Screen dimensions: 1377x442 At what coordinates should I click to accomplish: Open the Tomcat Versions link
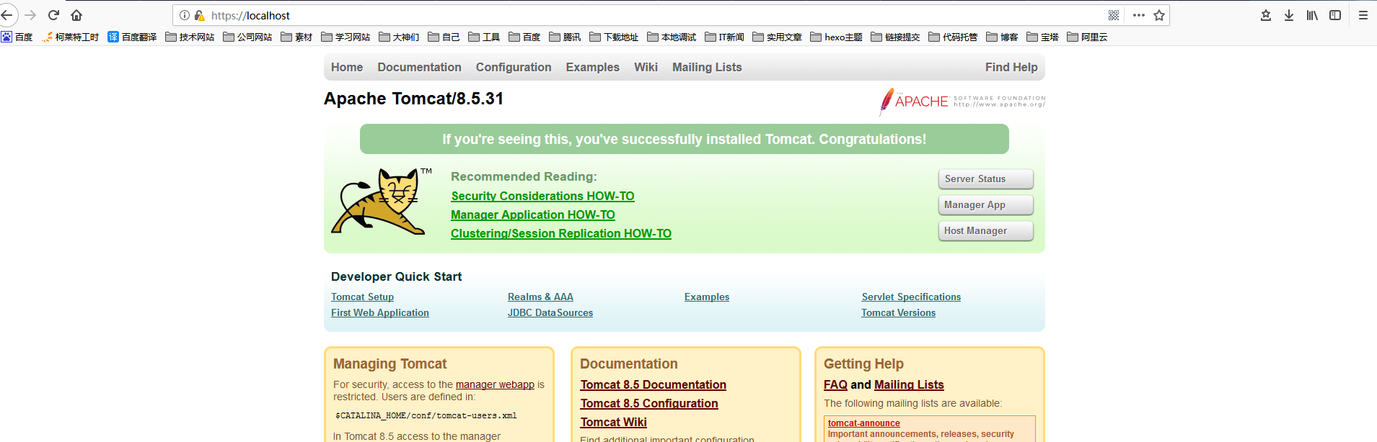click(x=898, y=312)
